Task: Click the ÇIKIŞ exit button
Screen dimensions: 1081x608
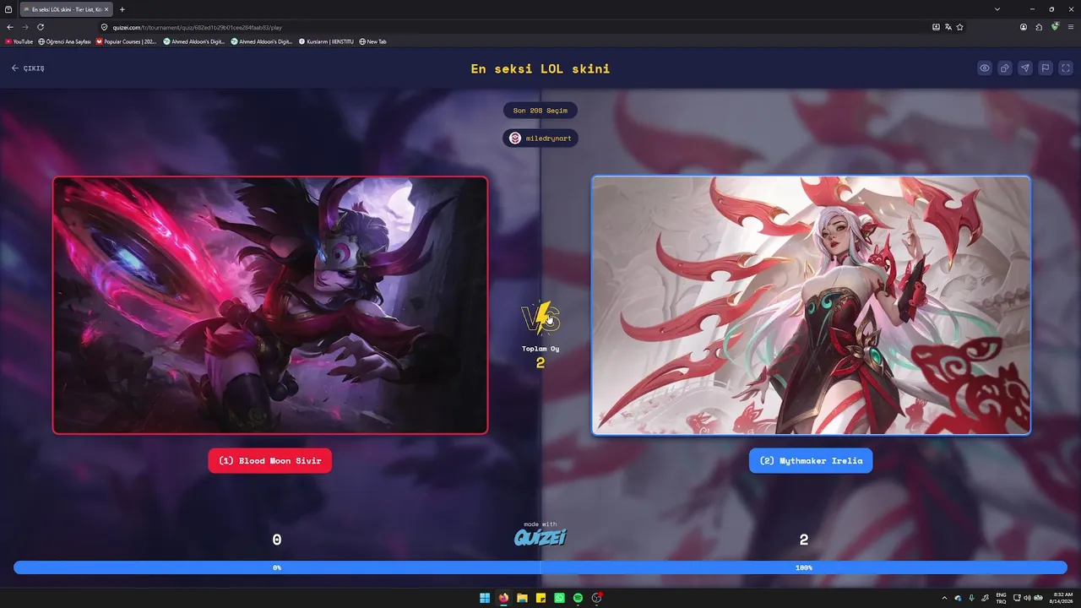Action: [28, 68]
